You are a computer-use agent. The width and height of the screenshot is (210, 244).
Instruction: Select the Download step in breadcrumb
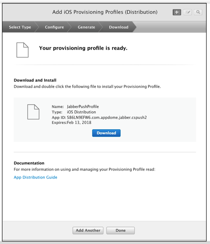119,27
